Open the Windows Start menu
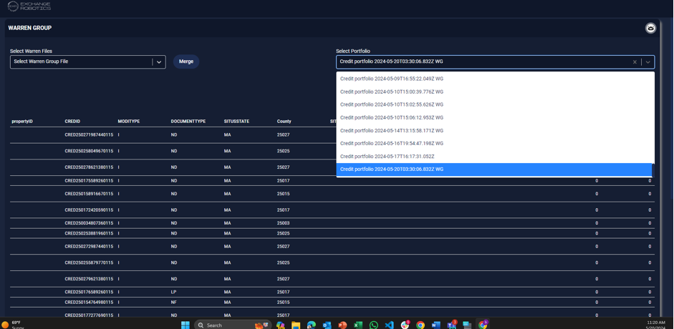The width and height of the screenshot is (674, 329). coord(186,325)
